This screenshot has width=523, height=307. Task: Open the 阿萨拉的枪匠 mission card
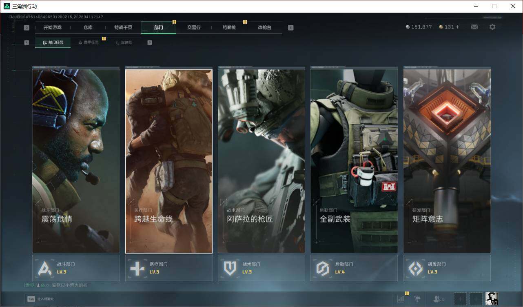(x=261, y=161)
